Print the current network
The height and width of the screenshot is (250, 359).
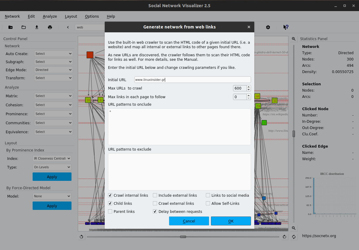point(50,27)
